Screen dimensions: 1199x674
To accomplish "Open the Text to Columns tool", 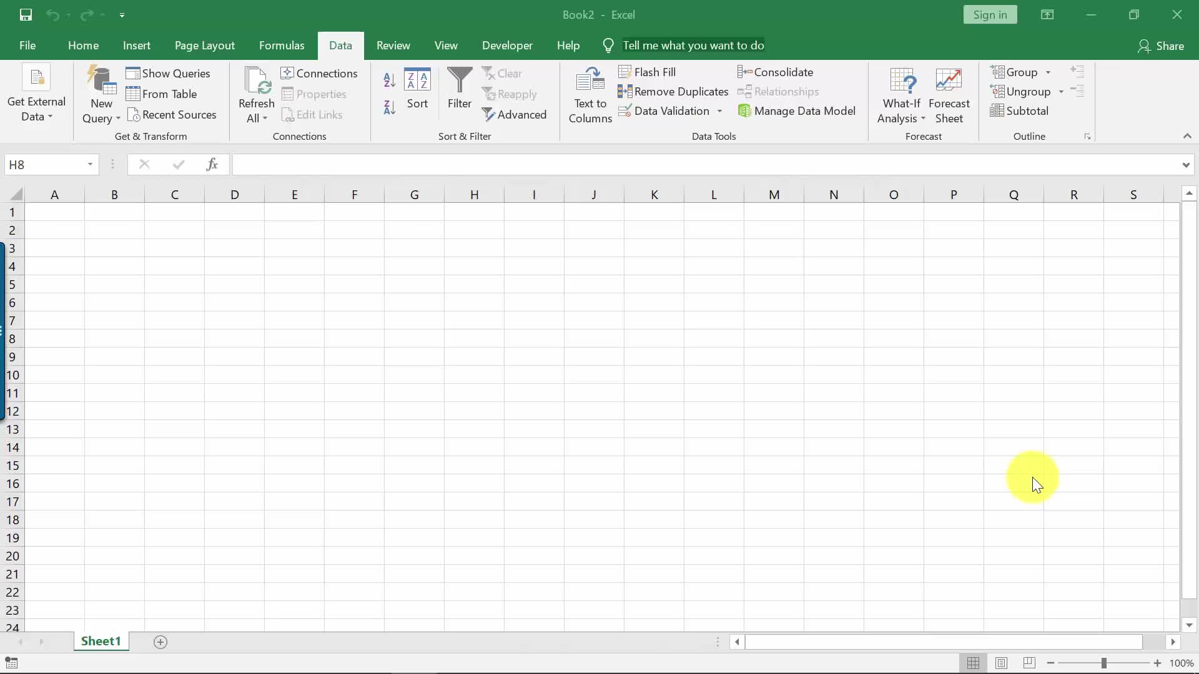I will click(590, 95).
